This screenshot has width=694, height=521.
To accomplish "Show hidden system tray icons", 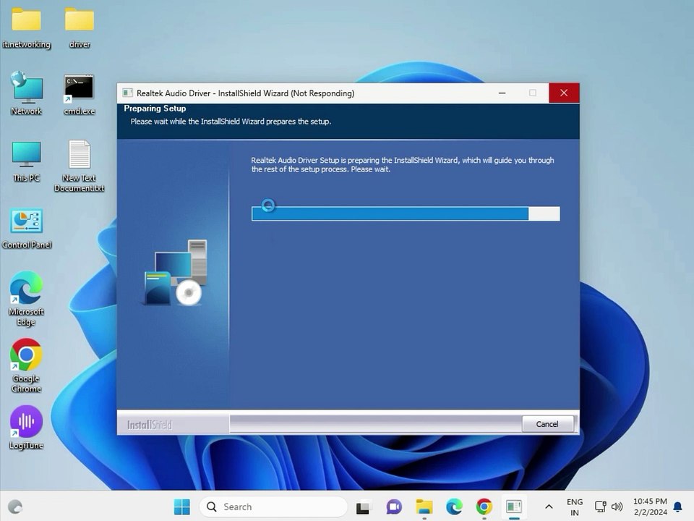I will 549,507.
